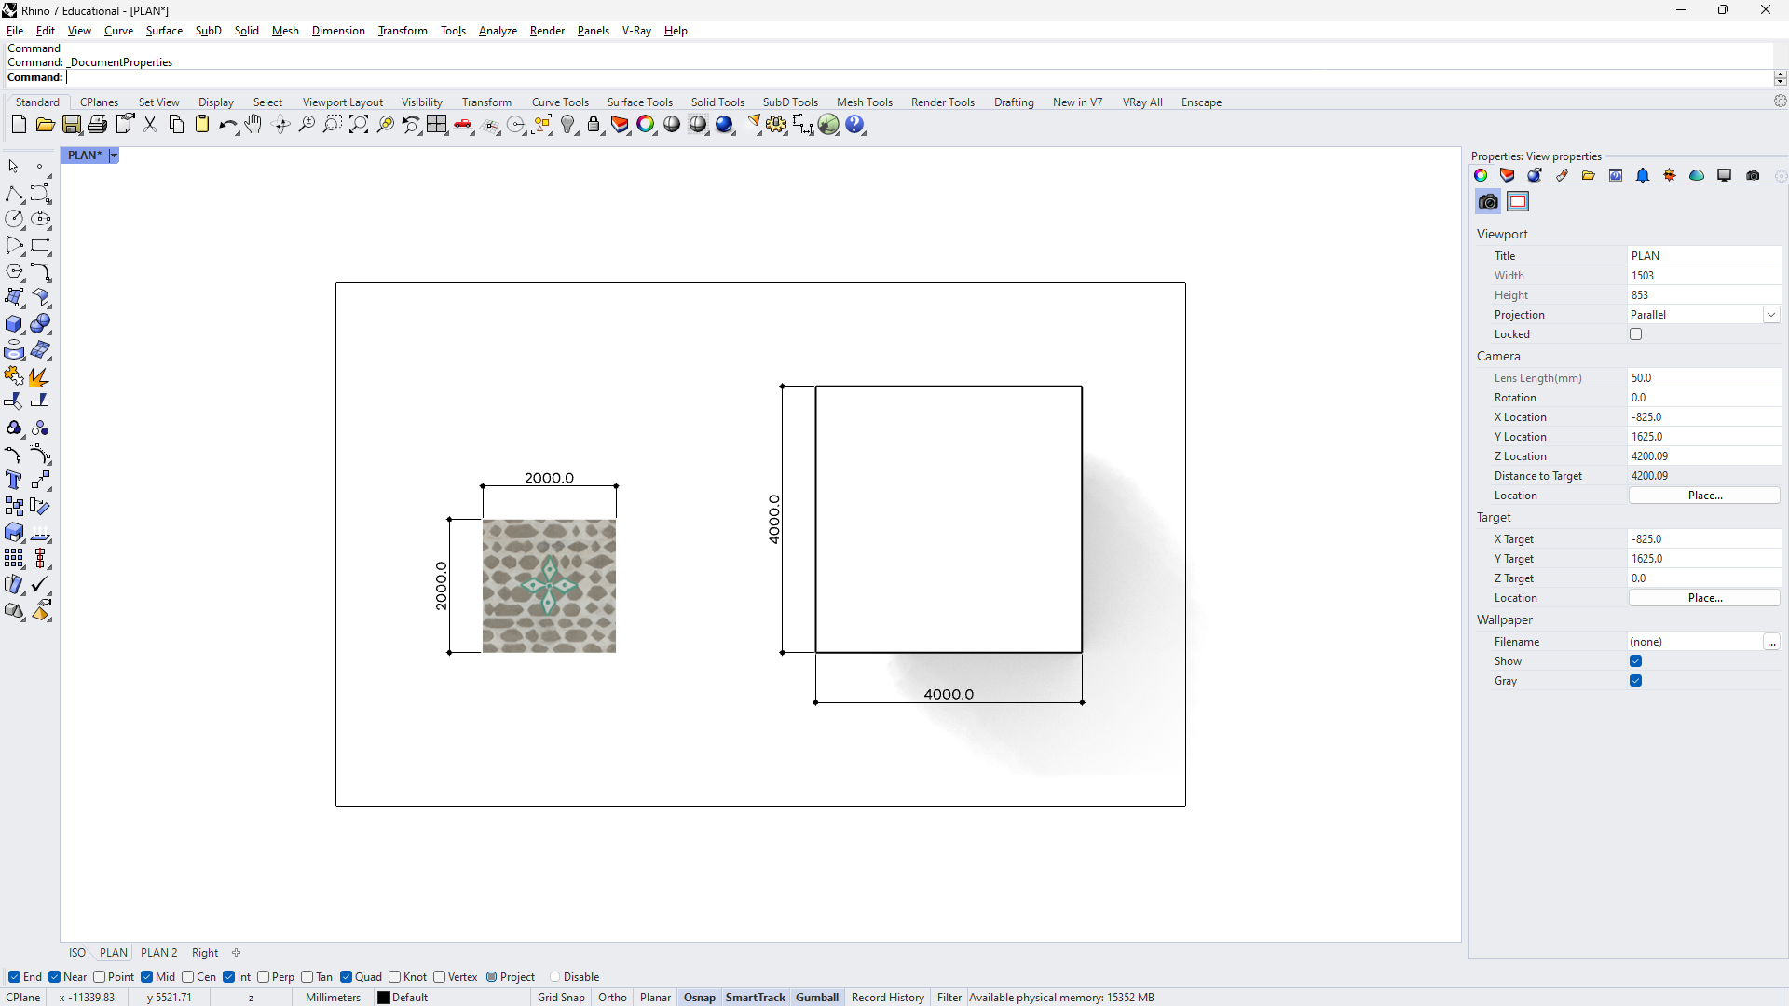Viewport: 1789px width, 1006px height.
Task: Open the Projection dropdown in Viewport properties
Action: [1771, 315]
